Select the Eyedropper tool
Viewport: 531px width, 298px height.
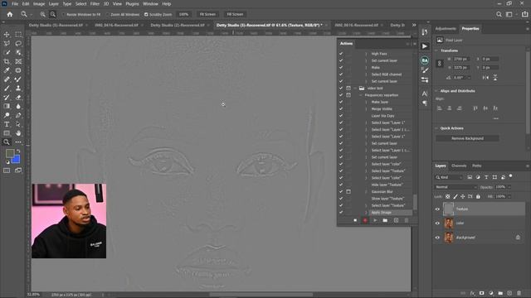pos(7,70)
